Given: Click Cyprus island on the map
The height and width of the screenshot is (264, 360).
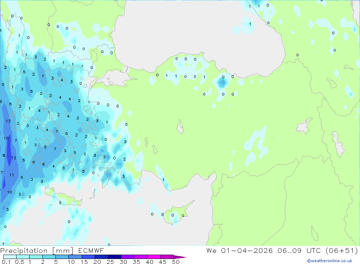Looking at the screenshot, I should click(179, 212).
